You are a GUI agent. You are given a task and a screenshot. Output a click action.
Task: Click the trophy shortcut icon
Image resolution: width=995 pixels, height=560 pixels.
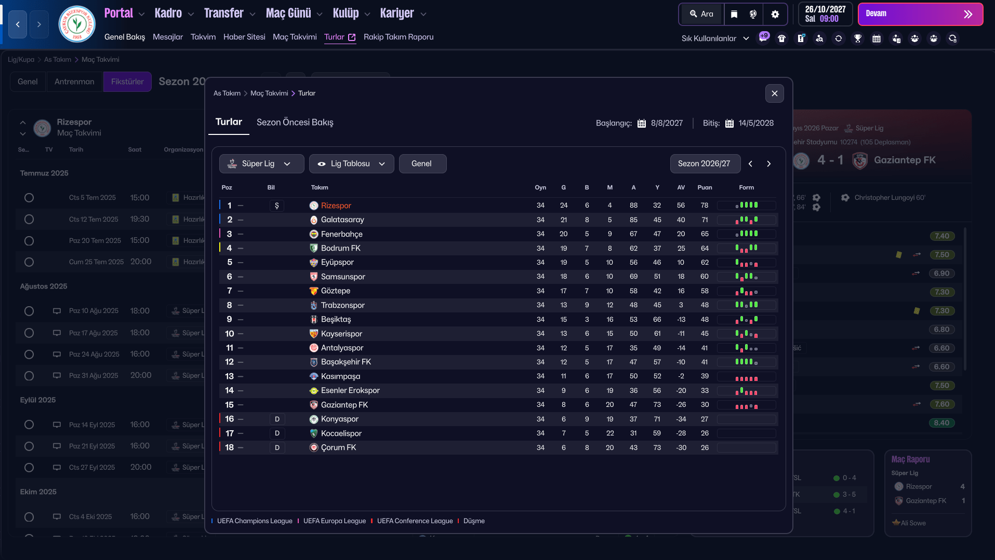(x=857, y=38)
